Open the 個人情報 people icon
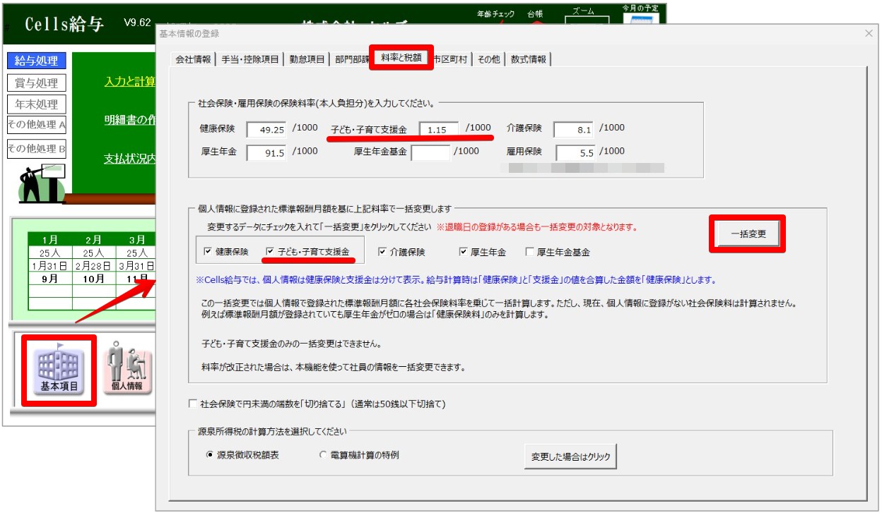 click(127, 370)
